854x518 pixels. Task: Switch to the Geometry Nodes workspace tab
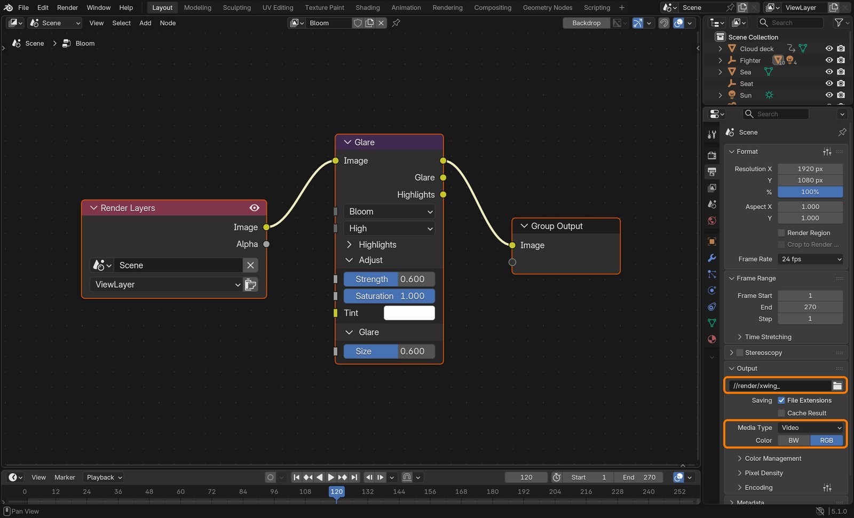click(x=548, y=7)
